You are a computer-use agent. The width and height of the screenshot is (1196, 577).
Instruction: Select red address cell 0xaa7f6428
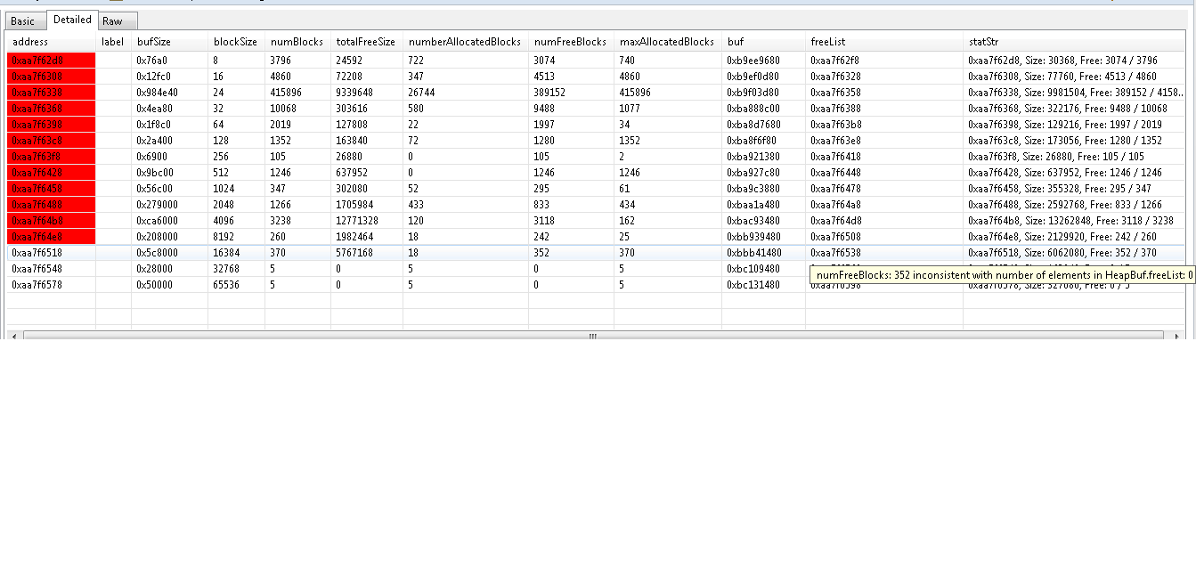coord(51,173)
